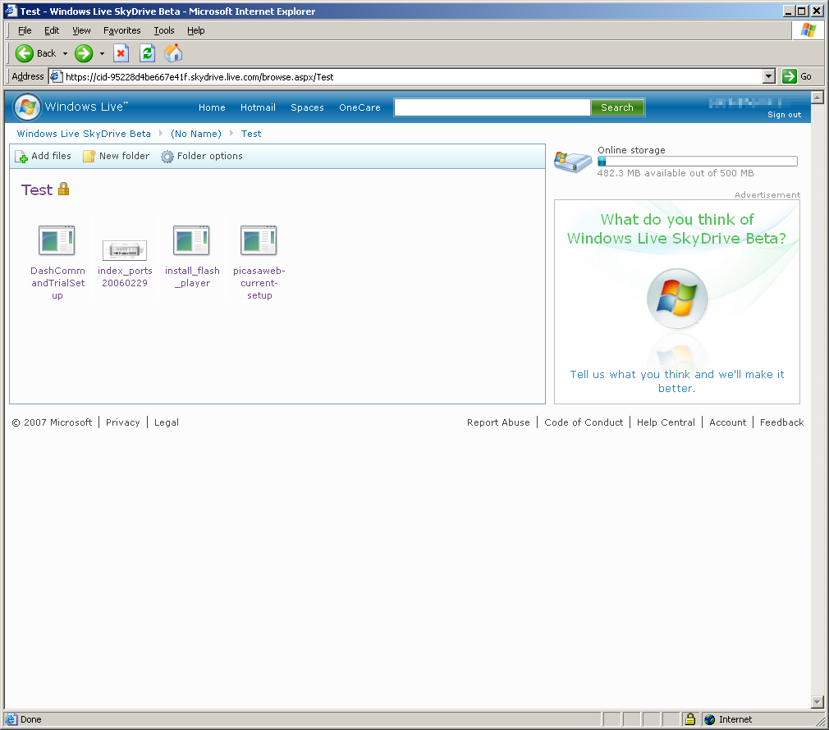829x730 pixels.
Task: Open the Privacy link in footer
Action: click(122, 422)
